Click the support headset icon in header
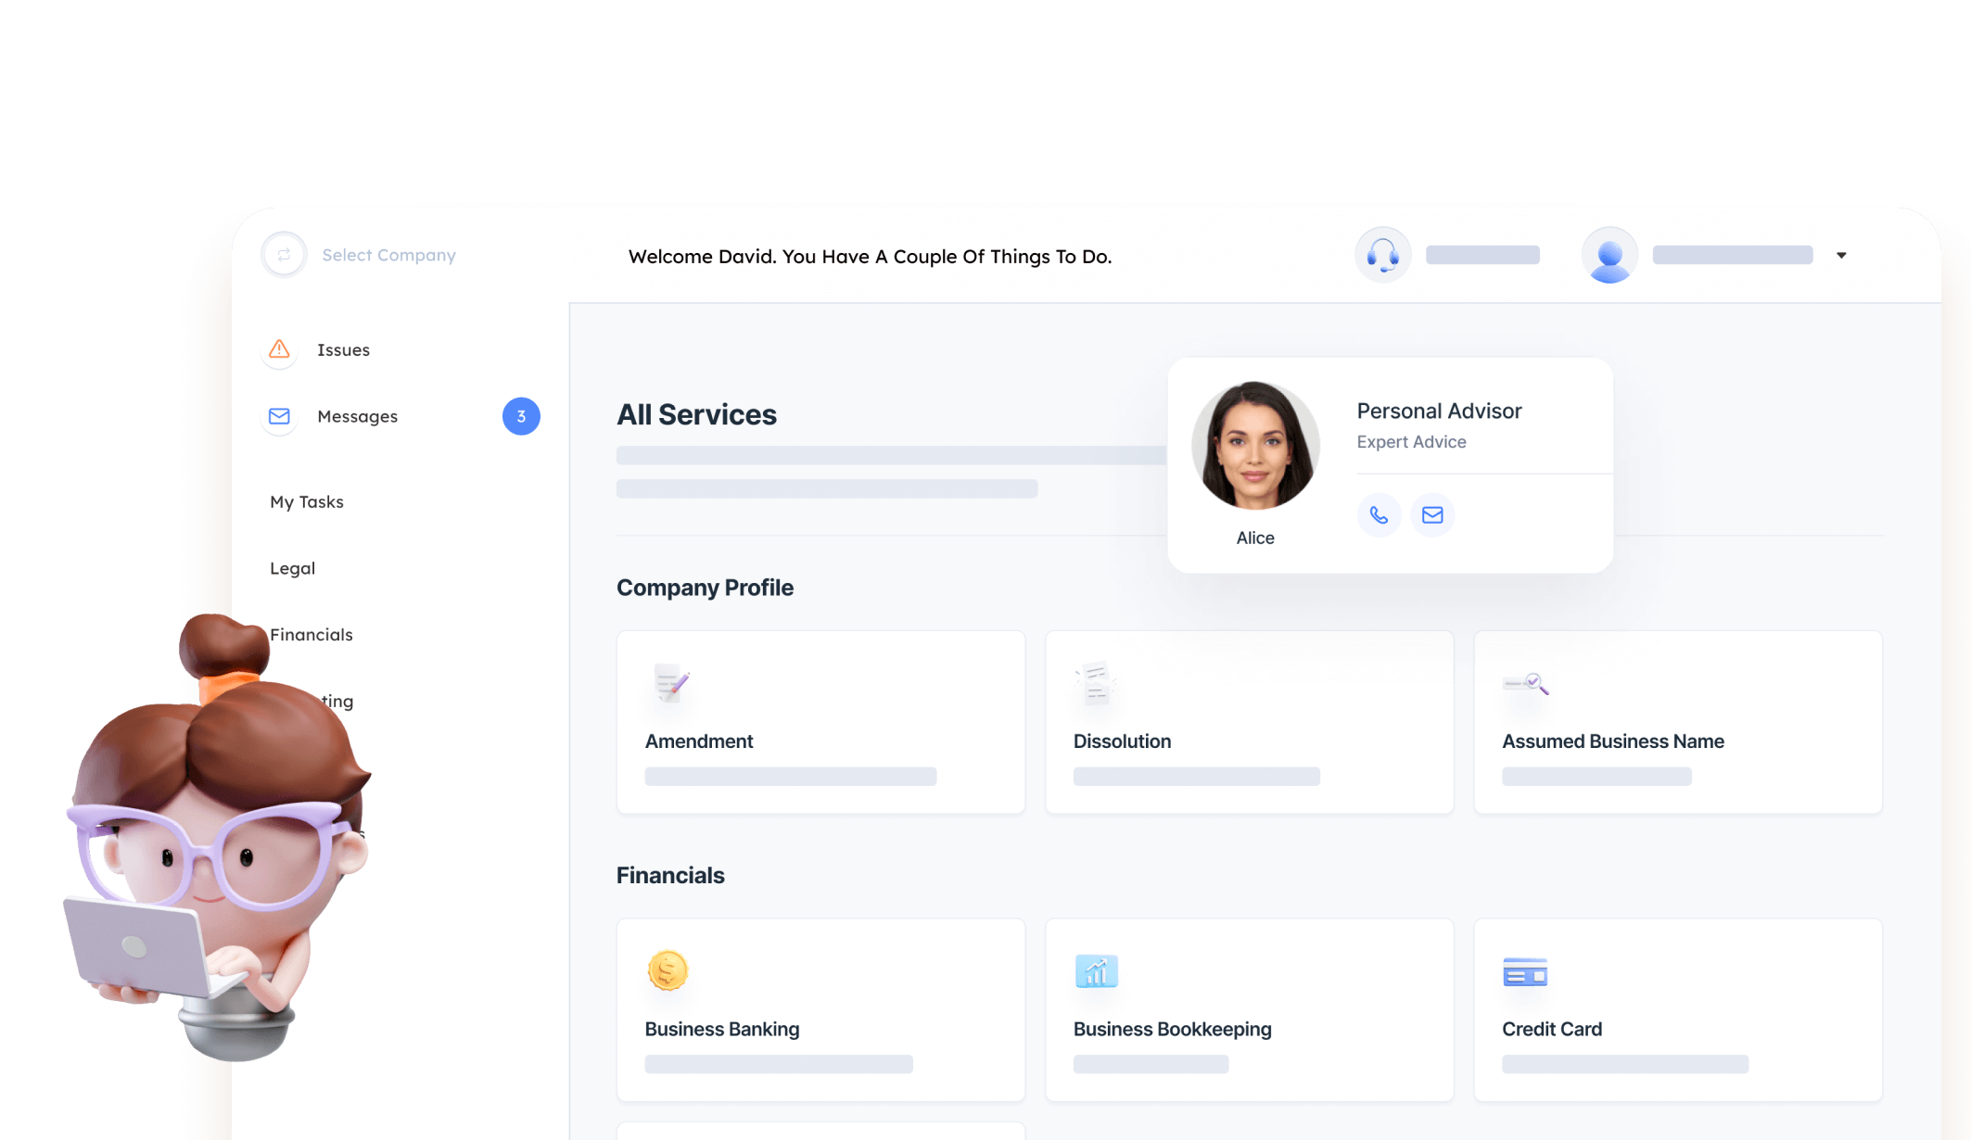Screen dimensions: 1971x1140 point(1382,255)
